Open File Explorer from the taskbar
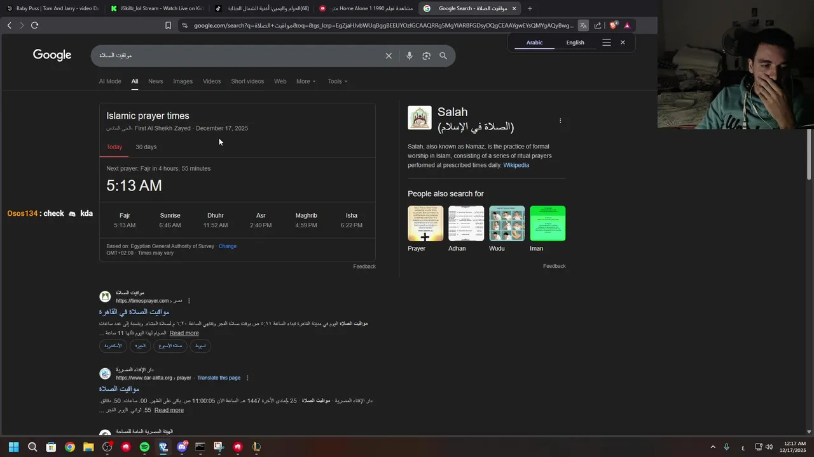The width and height of the screenshot is (814, 457). point(88,447)
